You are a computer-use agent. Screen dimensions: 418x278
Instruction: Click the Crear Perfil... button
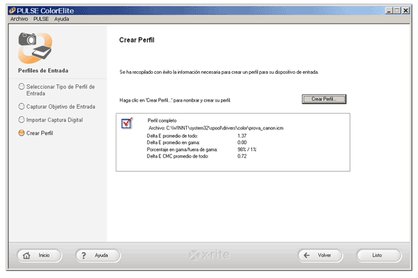(324, 99)
